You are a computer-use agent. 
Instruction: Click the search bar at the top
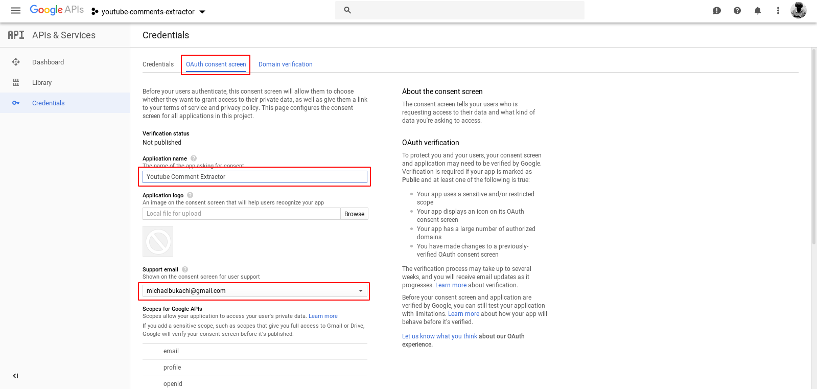(x=460, y=10)
